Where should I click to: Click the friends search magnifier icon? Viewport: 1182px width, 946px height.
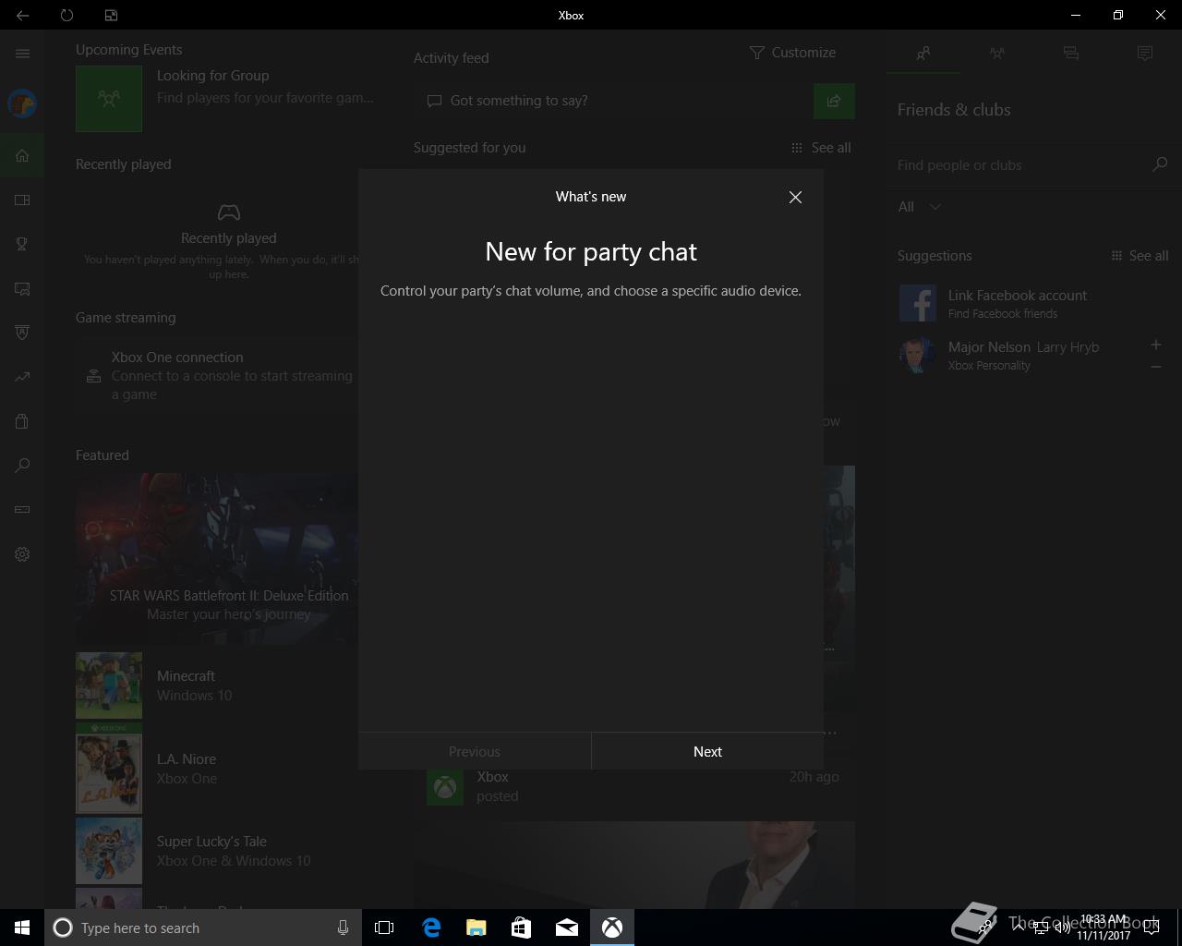point(1160,164)
